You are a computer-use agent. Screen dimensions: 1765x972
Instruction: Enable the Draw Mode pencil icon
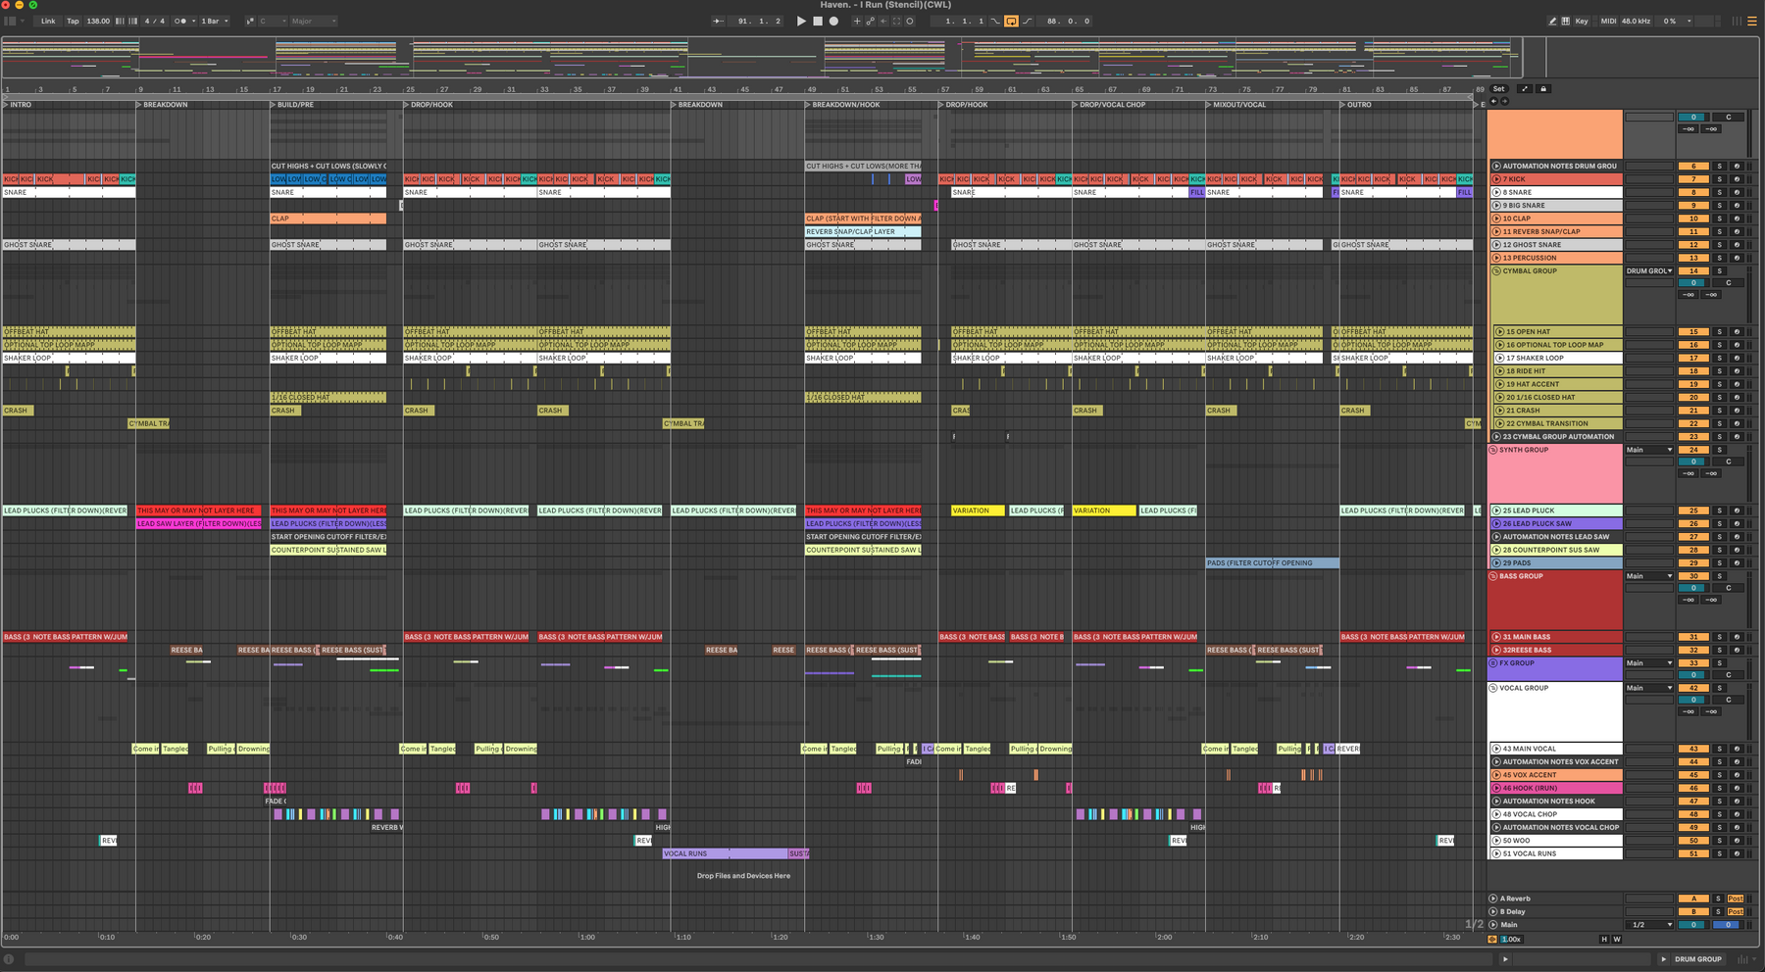point(1552,21)
